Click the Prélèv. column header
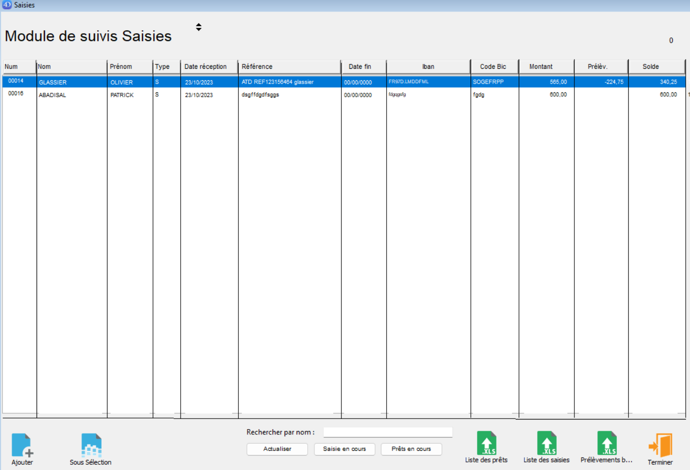 point(601,67)
